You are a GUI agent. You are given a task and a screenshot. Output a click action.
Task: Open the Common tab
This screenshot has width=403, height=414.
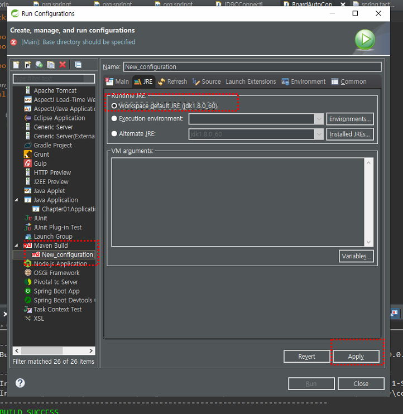point(349,81)
